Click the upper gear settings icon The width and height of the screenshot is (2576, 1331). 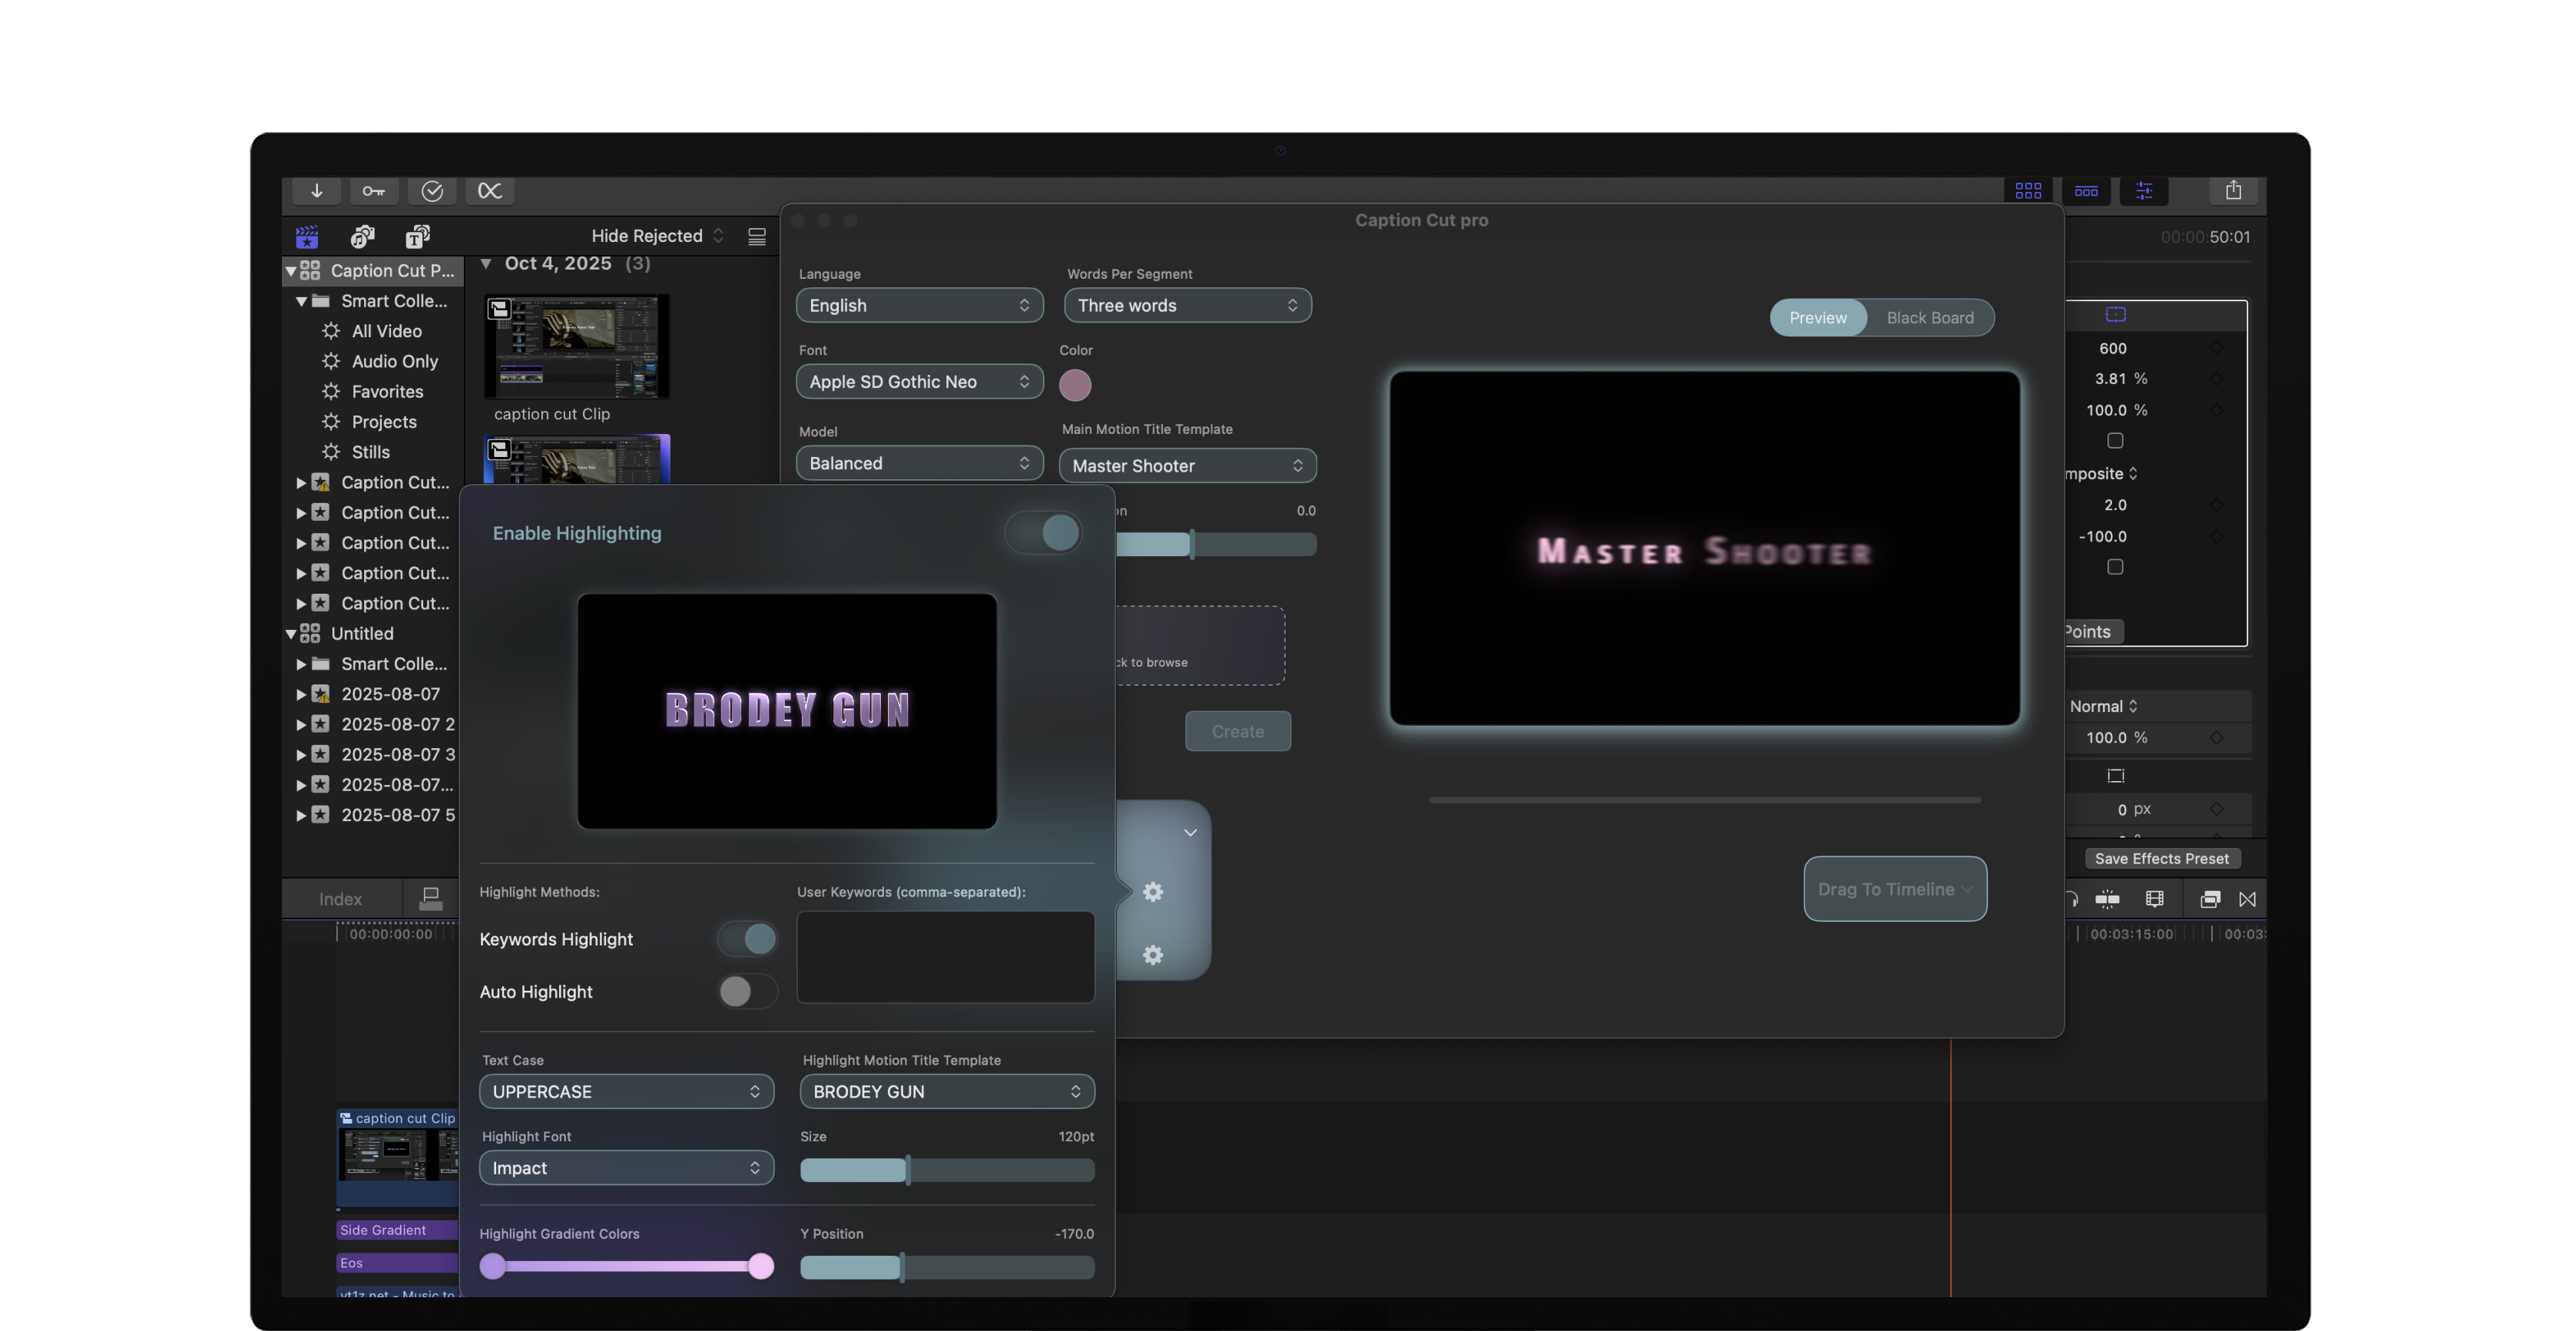point(1153,892)
